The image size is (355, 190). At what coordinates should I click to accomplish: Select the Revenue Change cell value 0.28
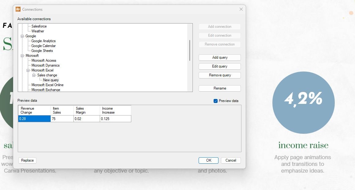[34, 119]
